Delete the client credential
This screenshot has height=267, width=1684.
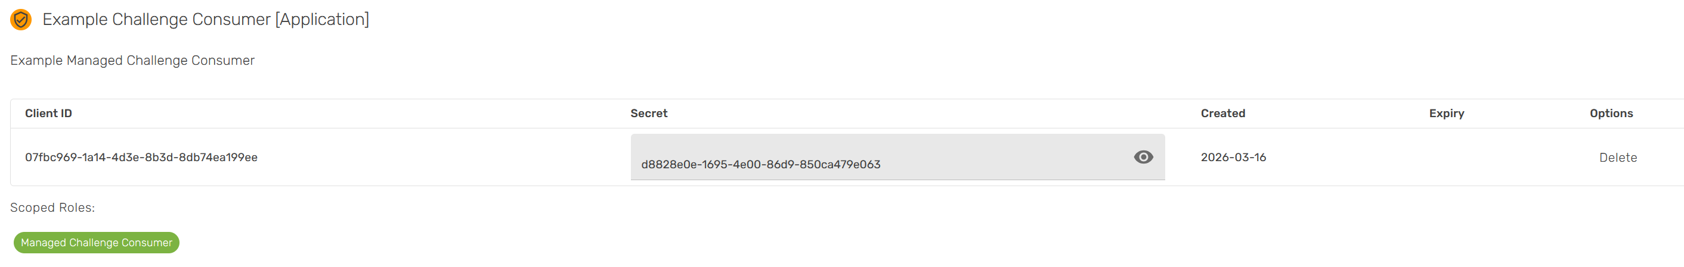1617,158
